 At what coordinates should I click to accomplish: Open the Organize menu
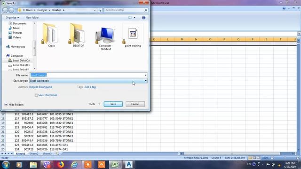[12, 18]
